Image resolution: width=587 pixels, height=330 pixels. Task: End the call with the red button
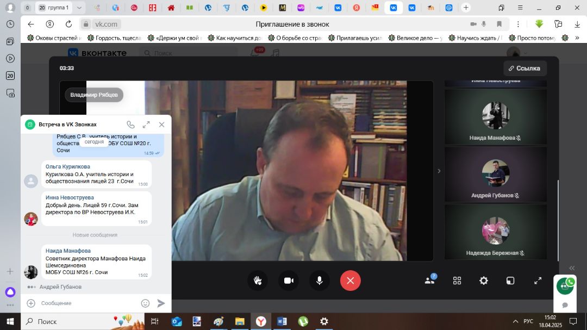pos(351,281)
